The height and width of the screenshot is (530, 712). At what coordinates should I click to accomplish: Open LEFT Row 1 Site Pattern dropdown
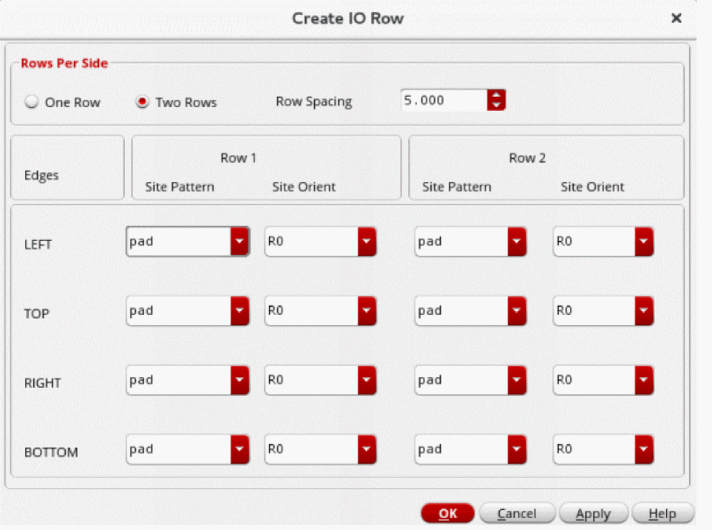pos(240,242)
